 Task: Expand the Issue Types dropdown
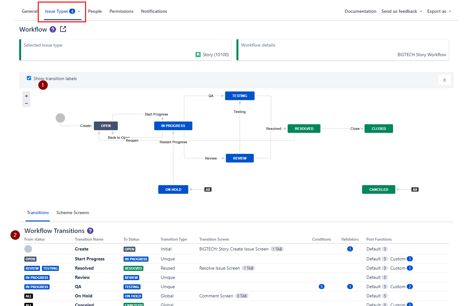(79, 11)
